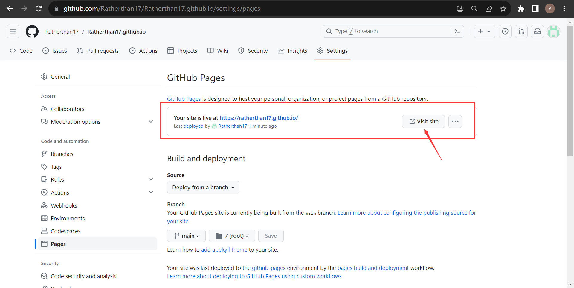Screen dimensions: 574x288
Task: Open pages build and deployment workflow link
Action: pyautogui.click(x=373, y=268)
